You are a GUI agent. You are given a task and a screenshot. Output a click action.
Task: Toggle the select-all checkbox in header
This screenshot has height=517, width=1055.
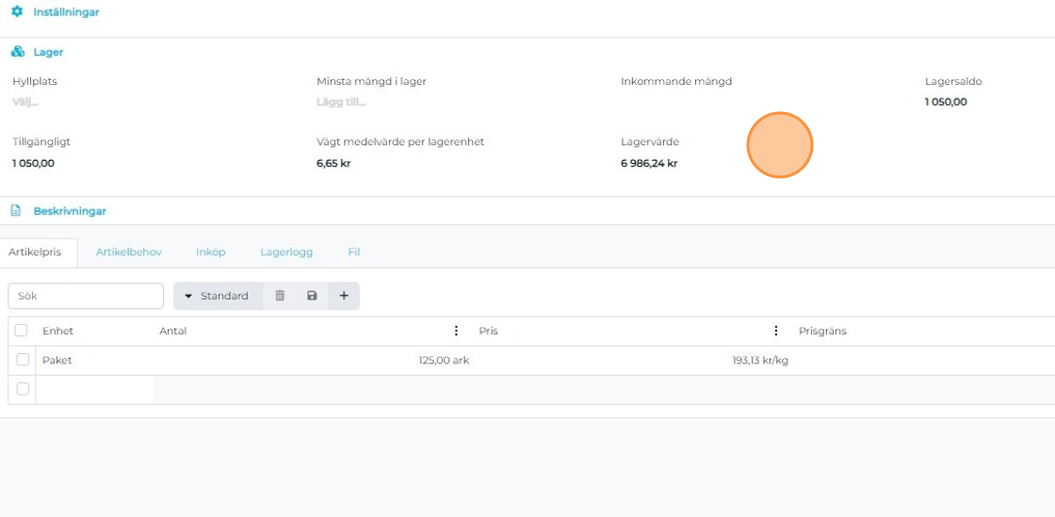pyautogui.click(x=22, y=331)
